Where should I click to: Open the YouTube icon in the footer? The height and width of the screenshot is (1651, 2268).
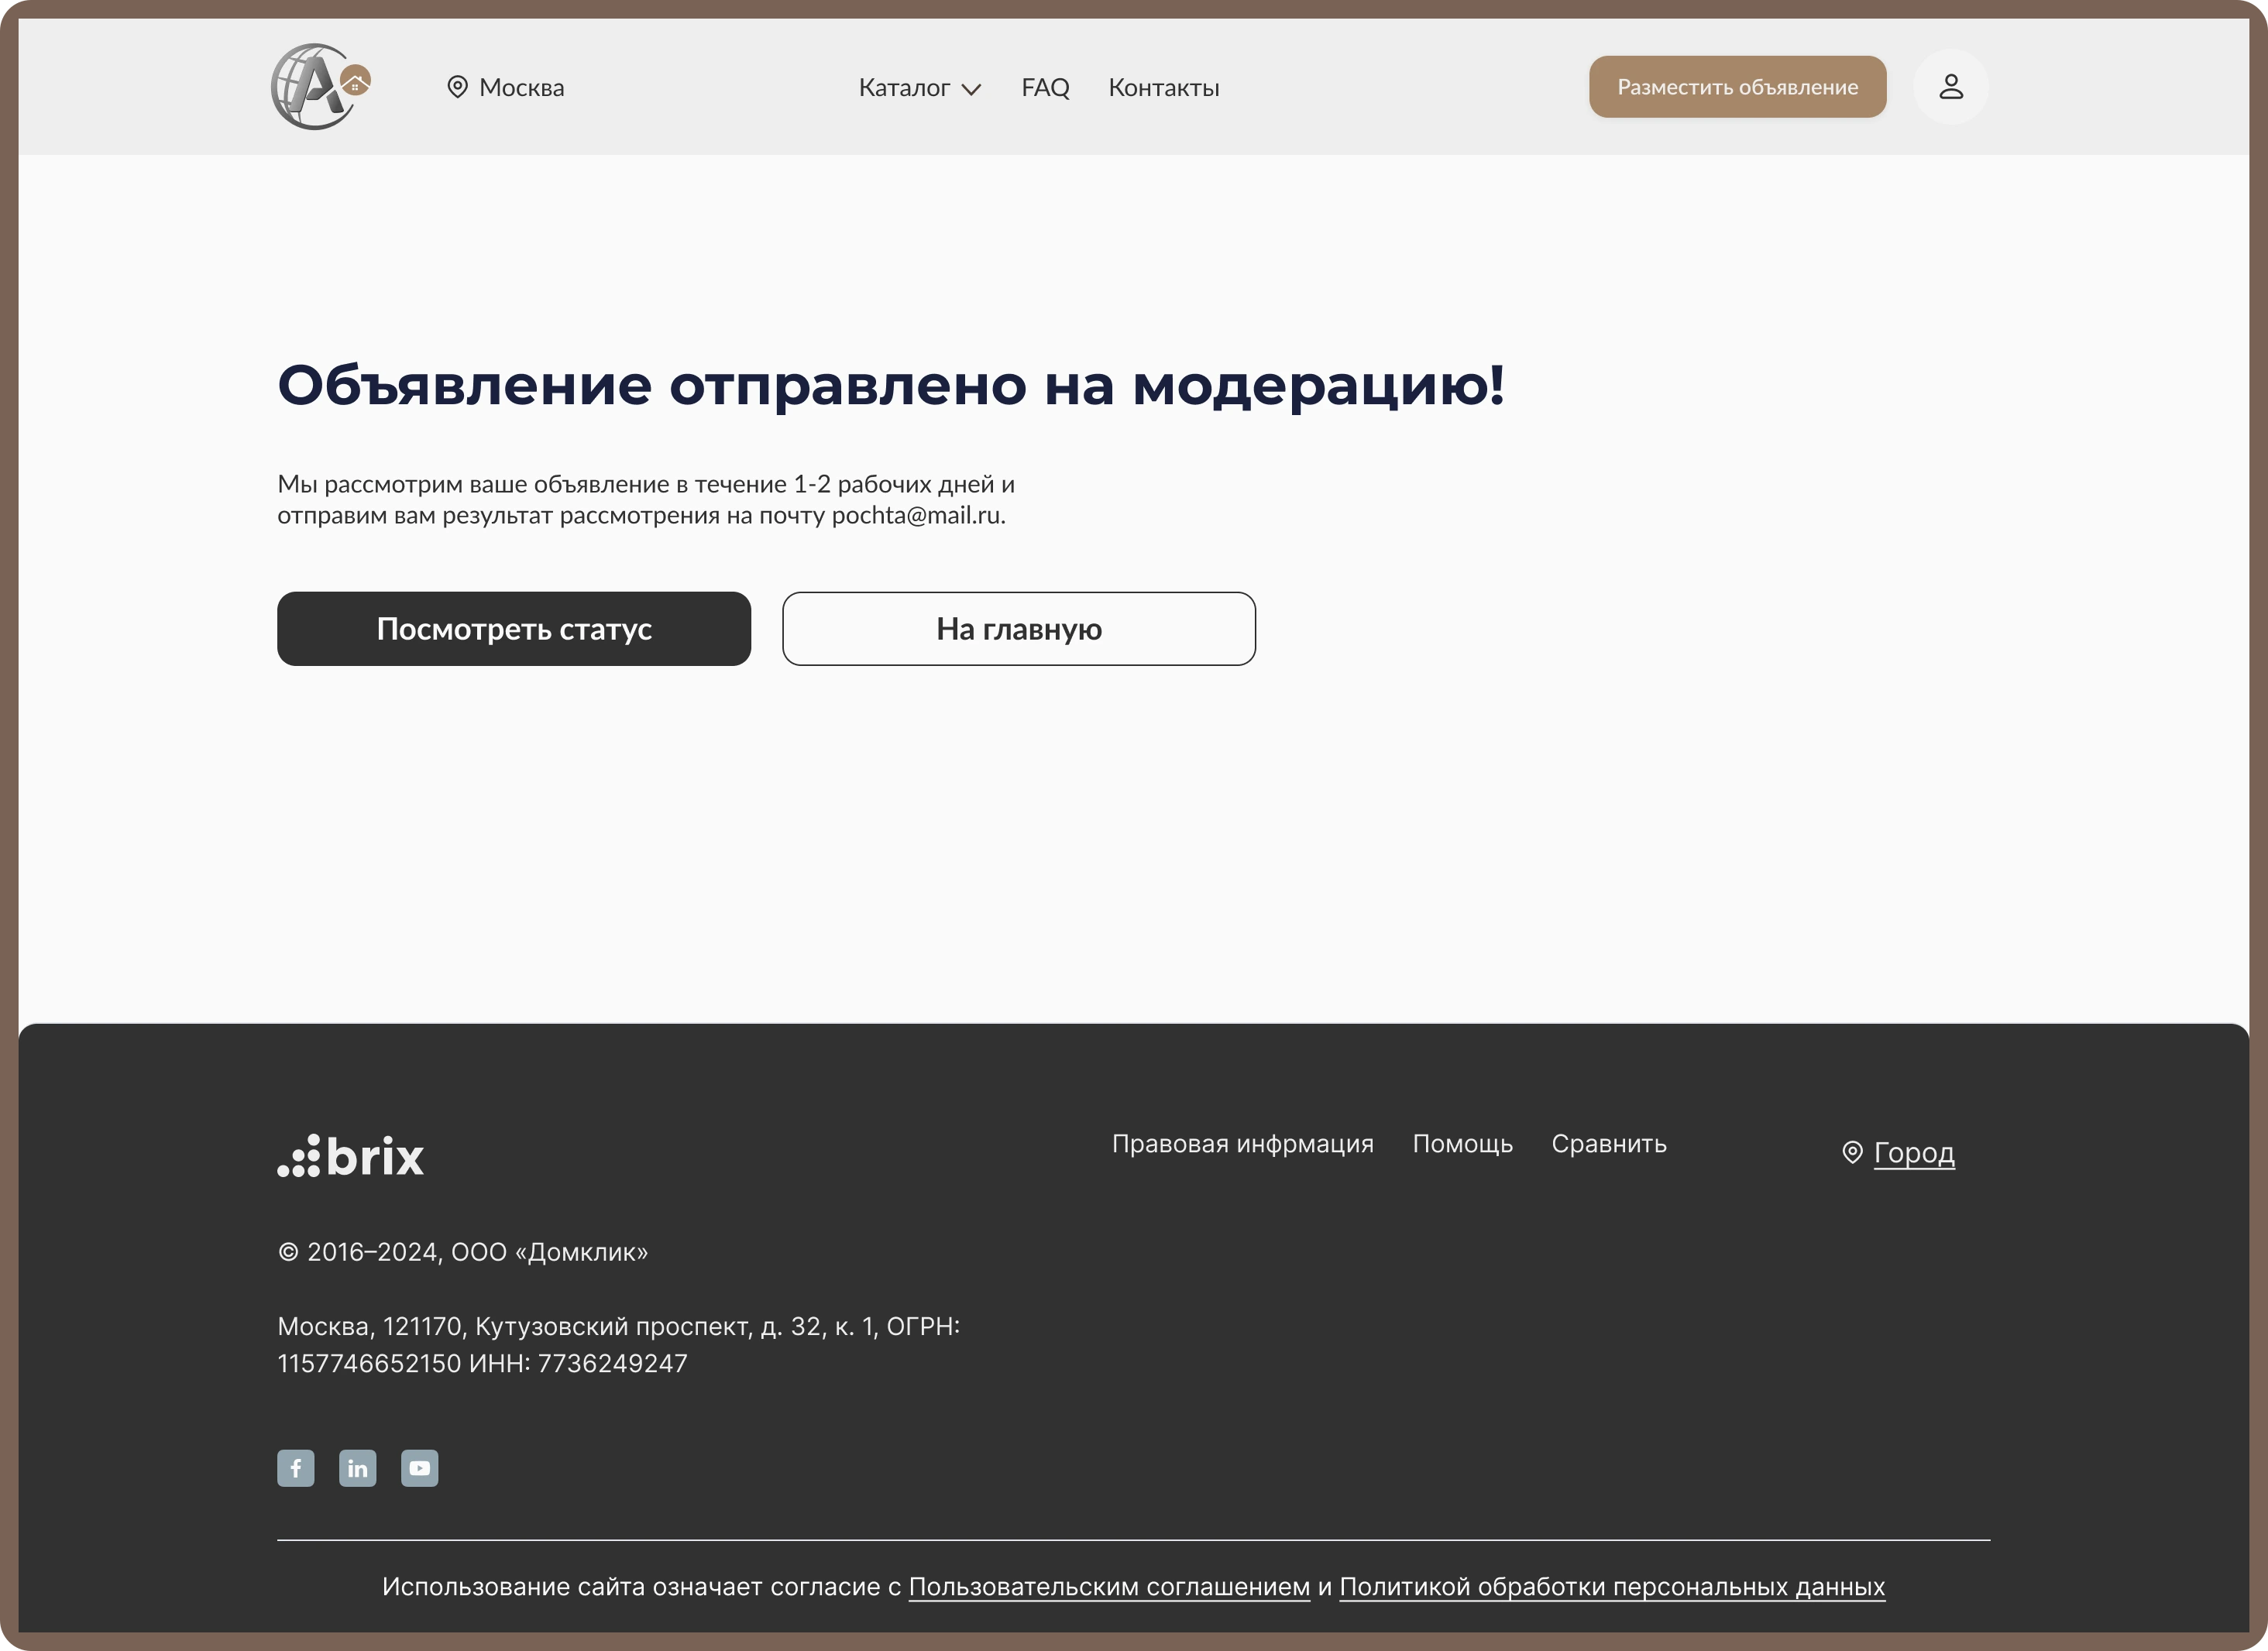[420, 1468]
